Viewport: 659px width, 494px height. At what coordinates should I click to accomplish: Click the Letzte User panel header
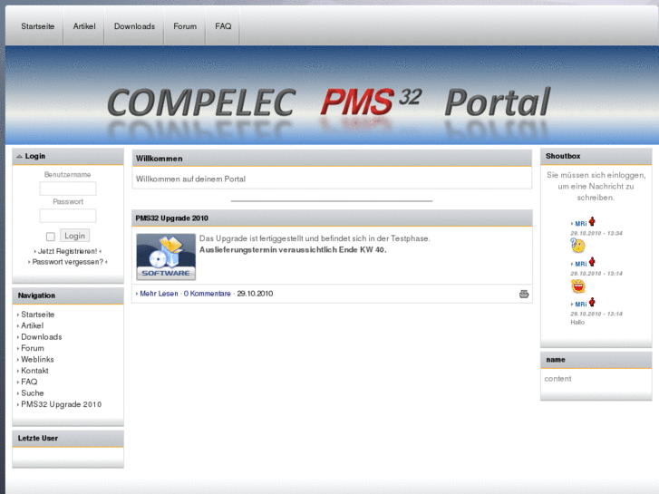[x=68, y=439]
